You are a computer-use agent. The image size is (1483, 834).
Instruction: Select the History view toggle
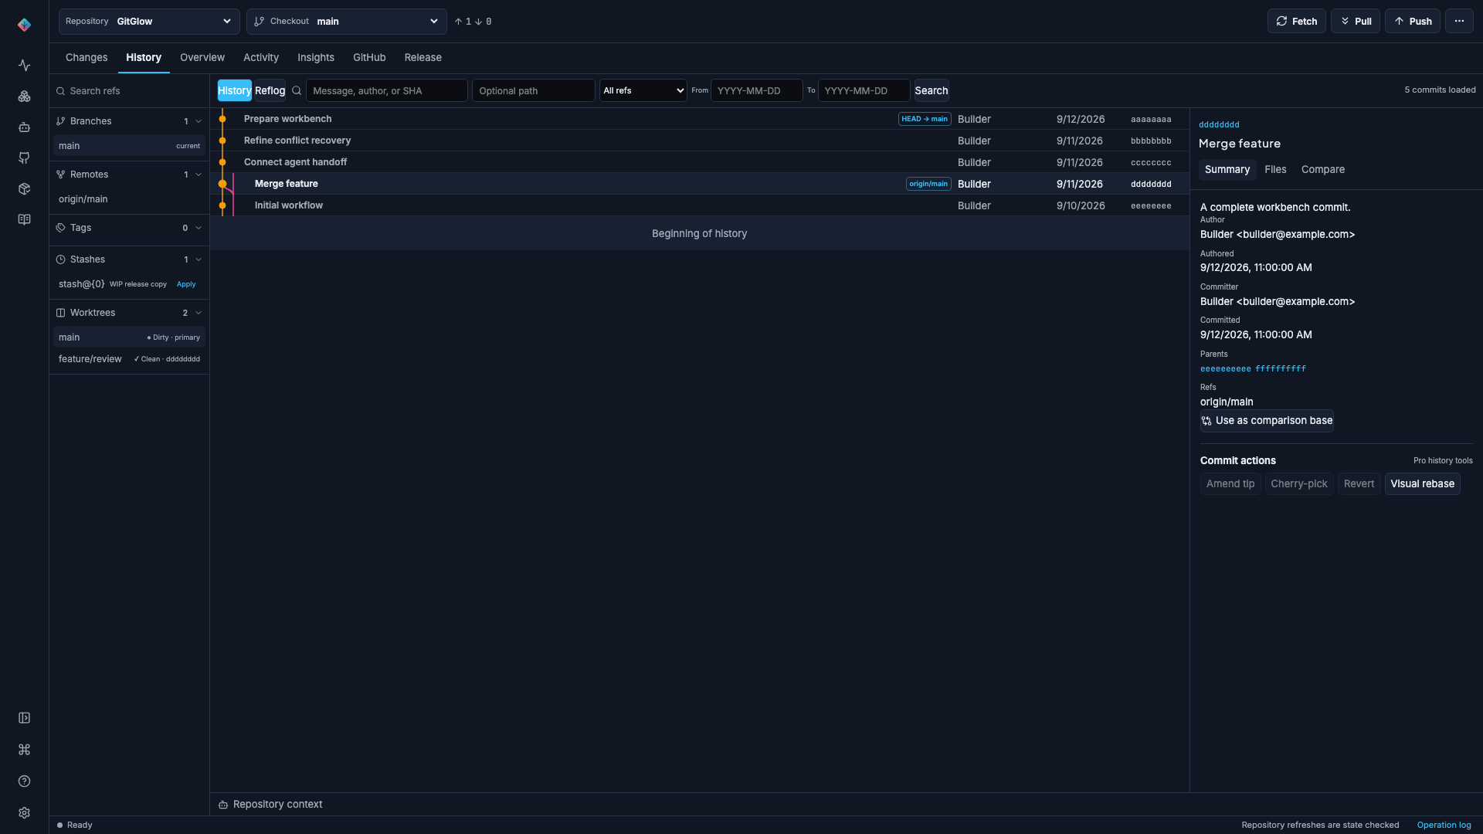tap(234, 90)
